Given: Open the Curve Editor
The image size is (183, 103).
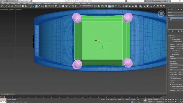Looking at the screenshot, I should click(112, 6).
